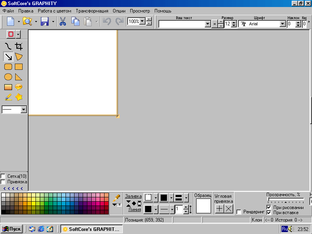Select the crop tool
Viewport: 312px width, 234px height.
click(19, 47)
